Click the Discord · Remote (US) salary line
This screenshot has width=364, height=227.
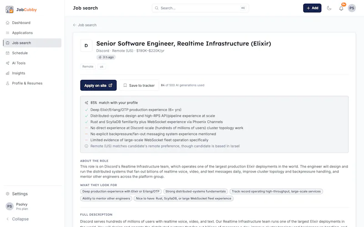[x=130, y=51]
